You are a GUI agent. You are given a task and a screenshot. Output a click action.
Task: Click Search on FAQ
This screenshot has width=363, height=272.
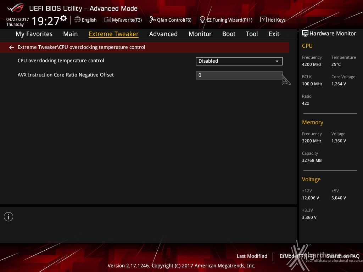coord(343,256)
